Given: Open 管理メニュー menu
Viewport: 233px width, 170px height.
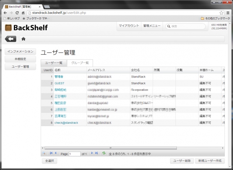Looking at the screenshot, I should [x=152, y=26].
